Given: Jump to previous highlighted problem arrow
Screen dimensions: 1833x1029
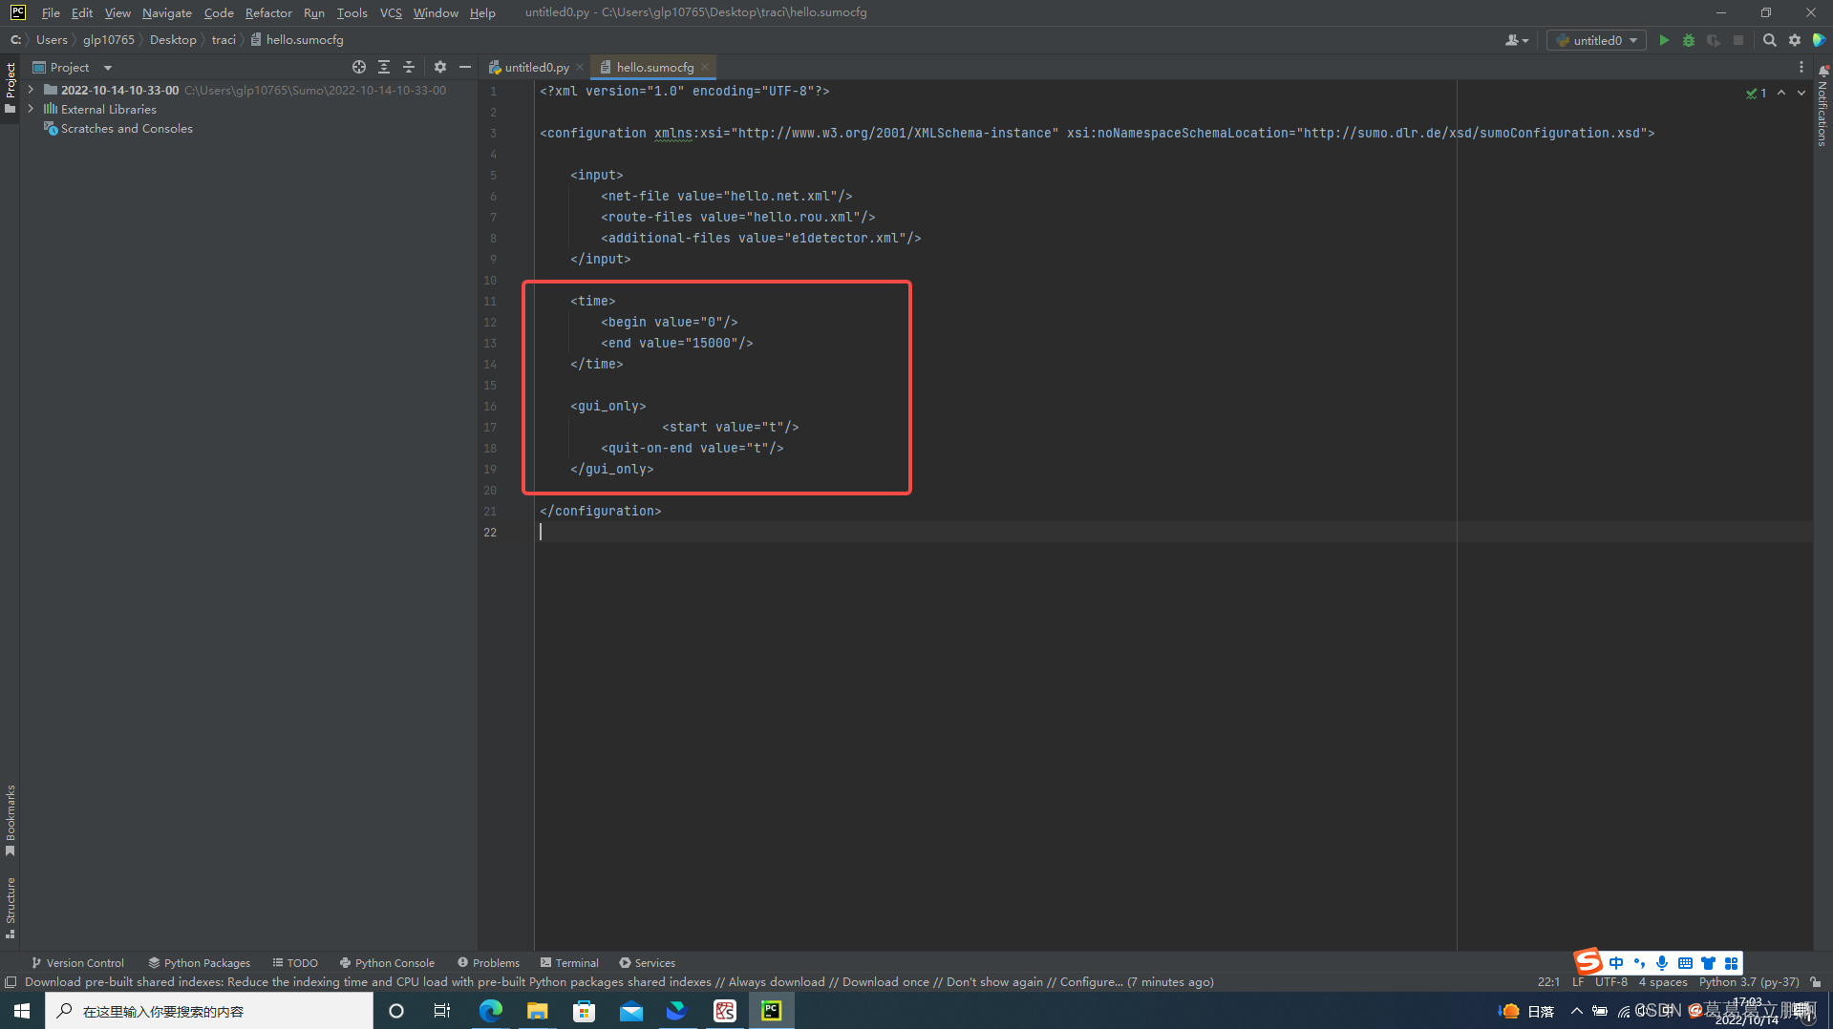Looking at the screenshot, I should click(1781, 93).
